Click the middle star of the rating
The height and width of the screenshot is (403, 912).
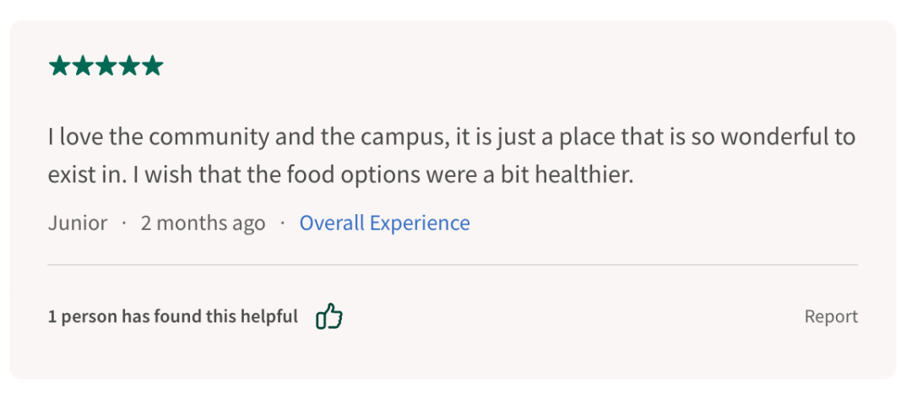(106, 67)
